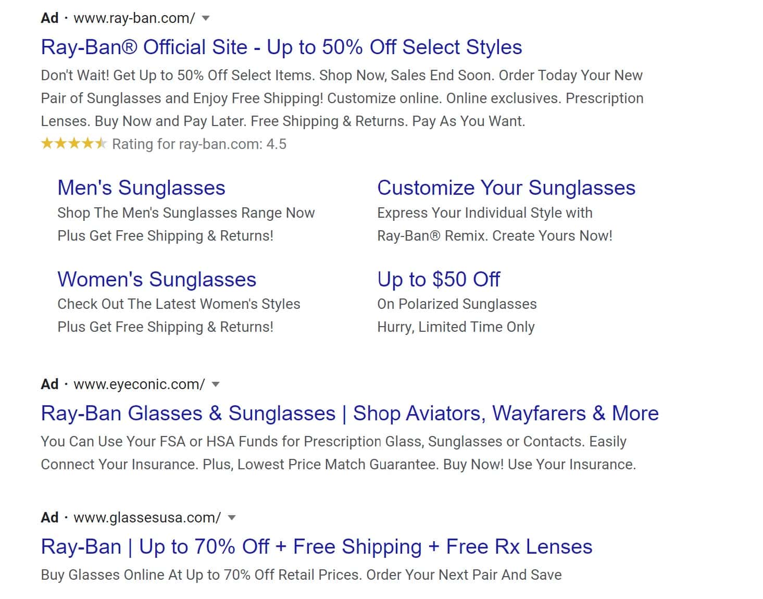This screenshot has height=599, width=763.
Task: Open the ray-ban.com ad dropdown arrow
Action: [206, 18]
